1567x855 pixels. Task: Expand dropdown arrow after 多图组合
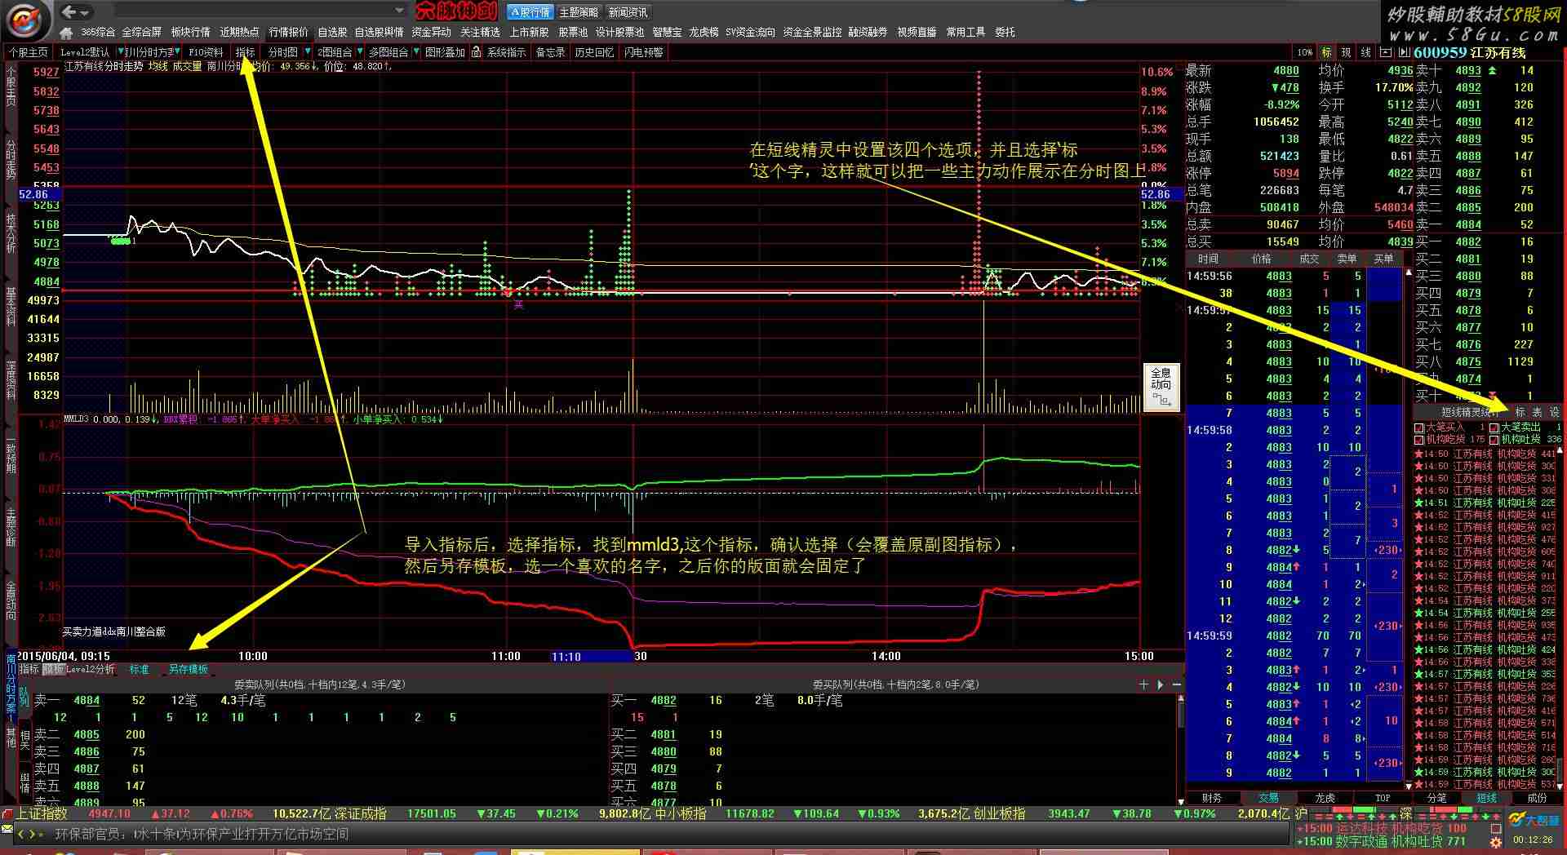pos(416,52)
